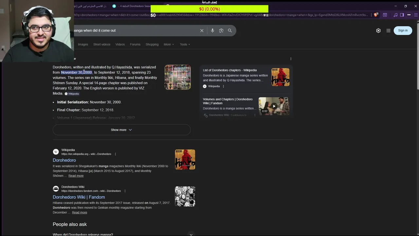419x236 pixels.
Task: Open the Tools dropdown
Action: (185, 44)
